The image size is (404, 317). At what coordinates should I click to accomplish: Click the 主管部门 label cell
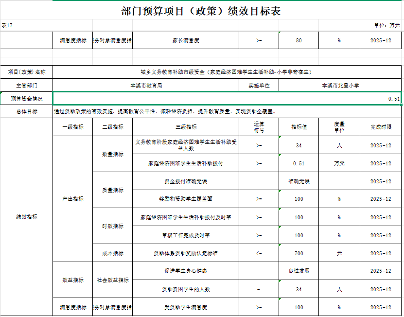(x=27, y=85)
